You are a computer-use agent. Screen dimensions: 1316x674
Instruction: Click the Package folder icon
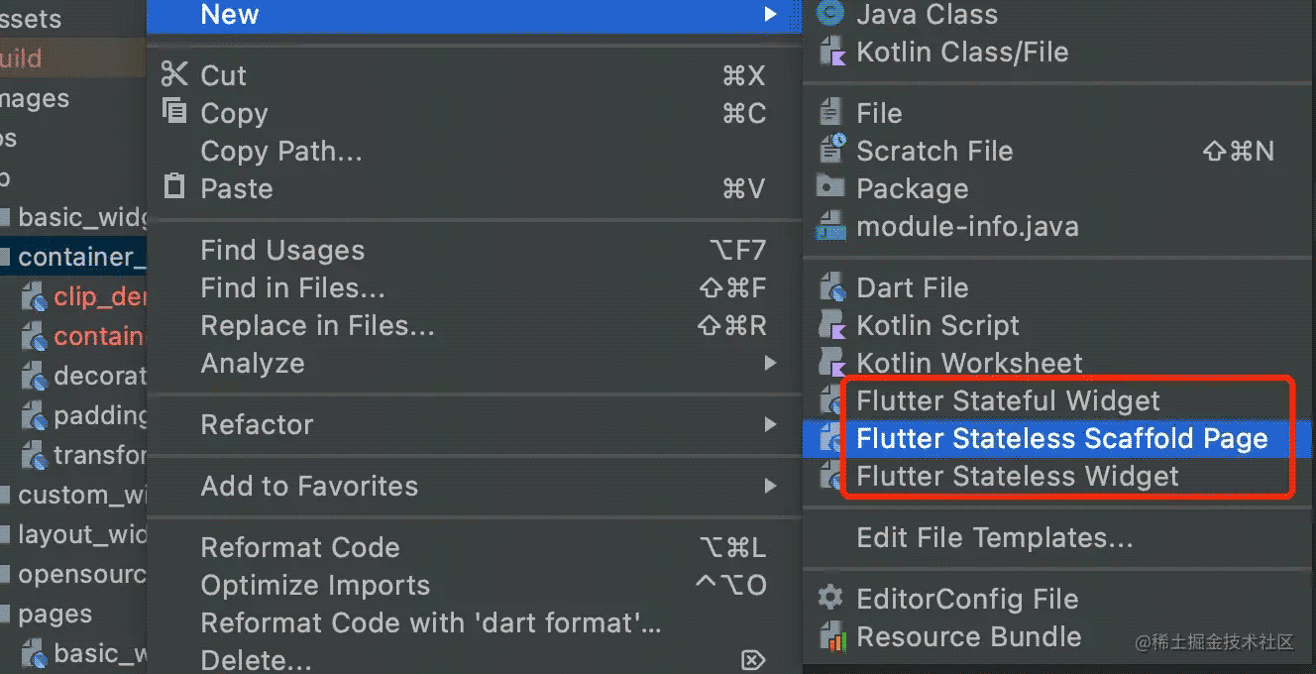click(x=829, y=188)
